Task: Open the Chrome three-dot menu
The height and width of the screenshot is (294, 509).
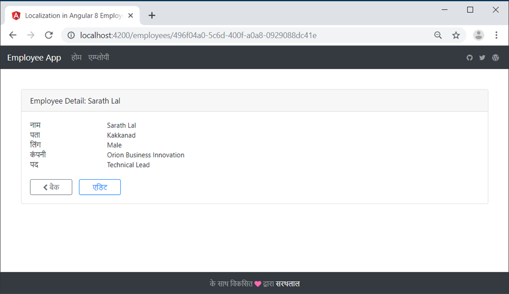Action: (x=496, y=35)
